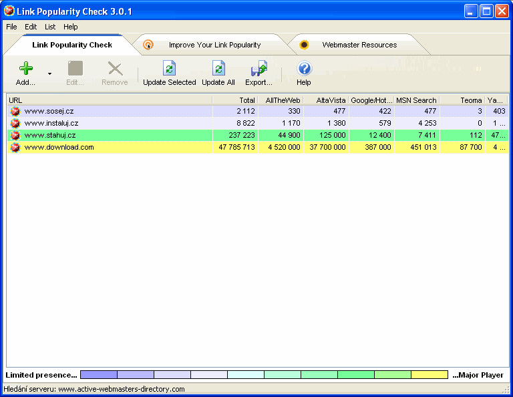Sort by the AllTheWeb column header
Viewport: 513px width, 397px height.
[281, 100]
